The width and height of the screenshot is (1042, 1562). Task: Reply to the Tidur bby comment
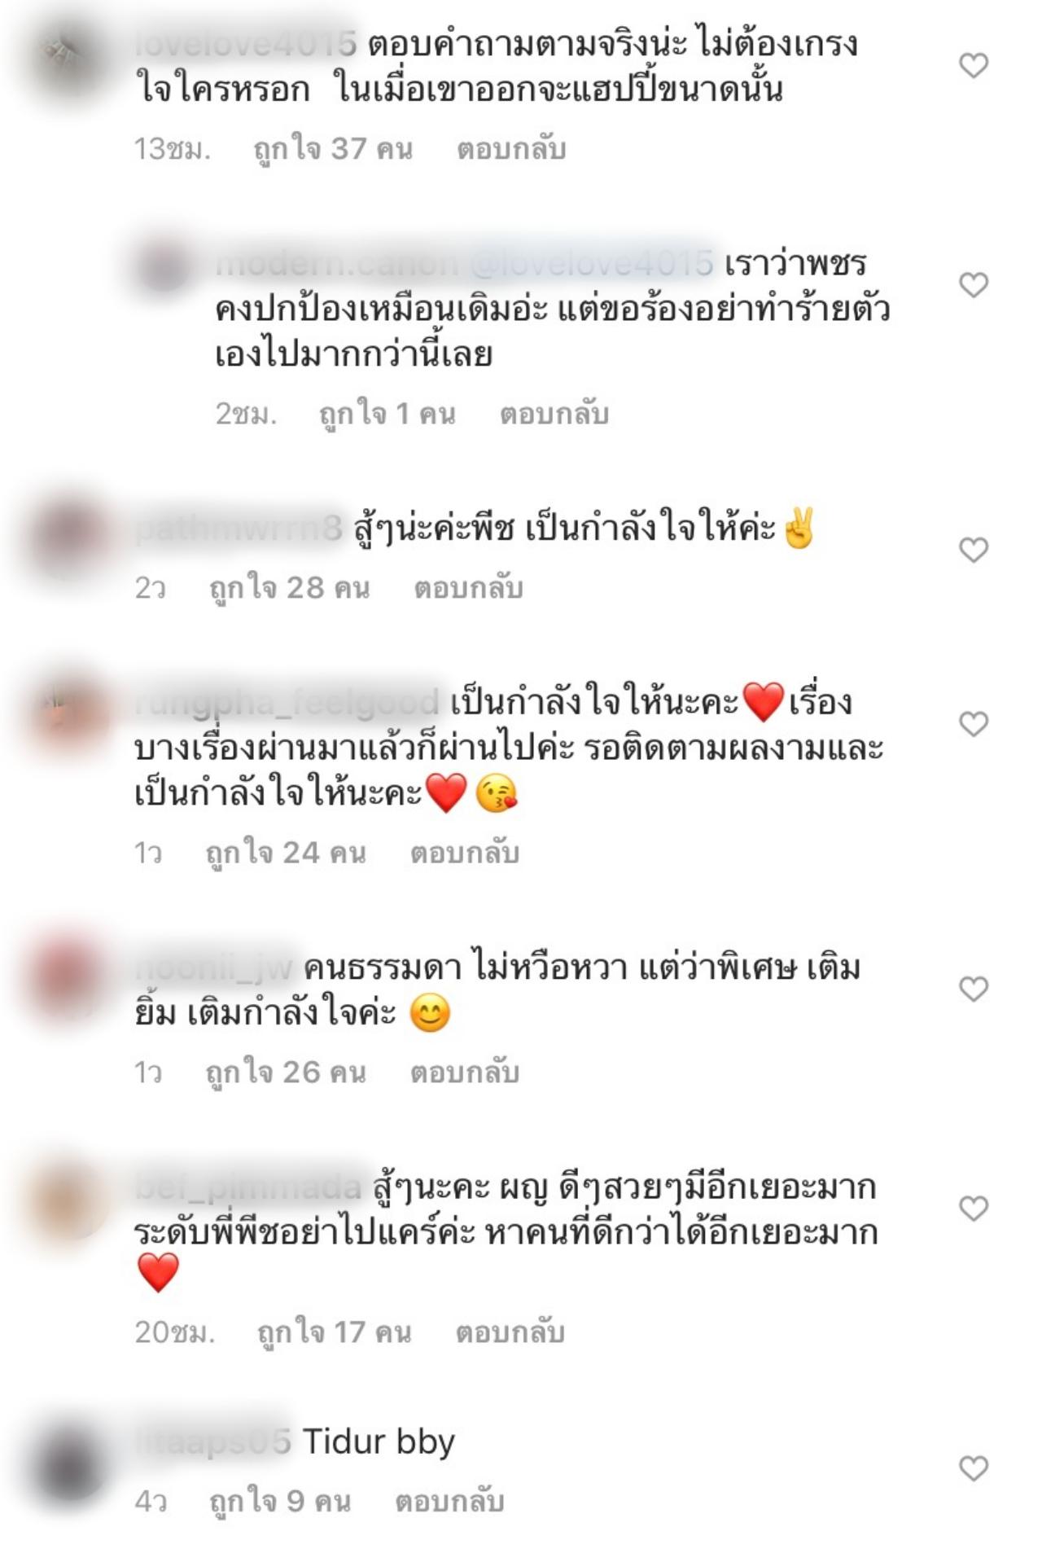(x=449, y=1500)
